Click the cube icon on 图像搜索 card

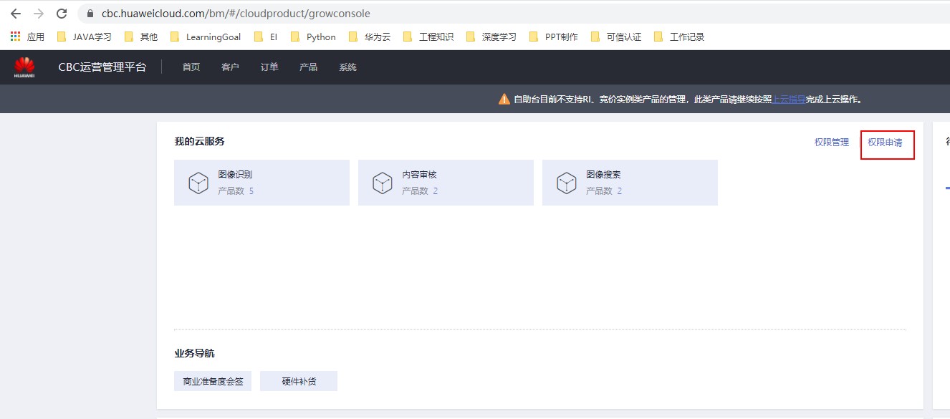(567, 183)
